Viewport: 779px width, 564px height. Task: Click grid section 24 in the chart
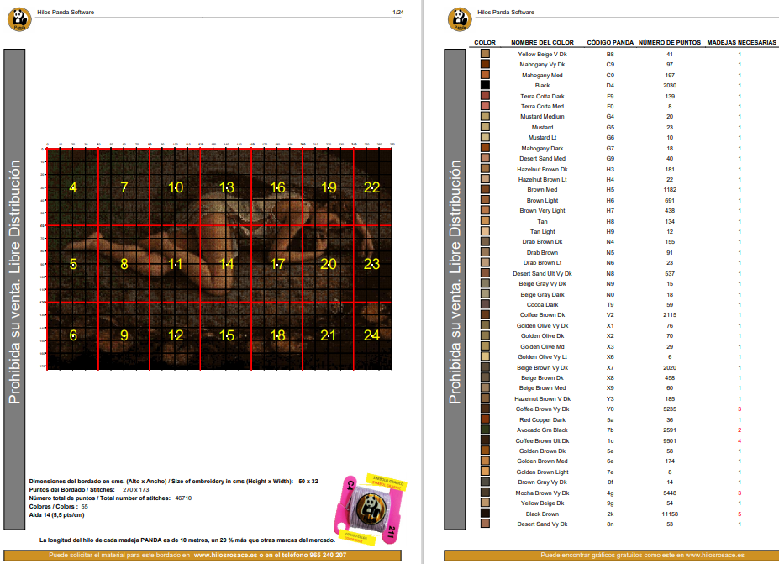pyautogui.click(x=371, y=336)
